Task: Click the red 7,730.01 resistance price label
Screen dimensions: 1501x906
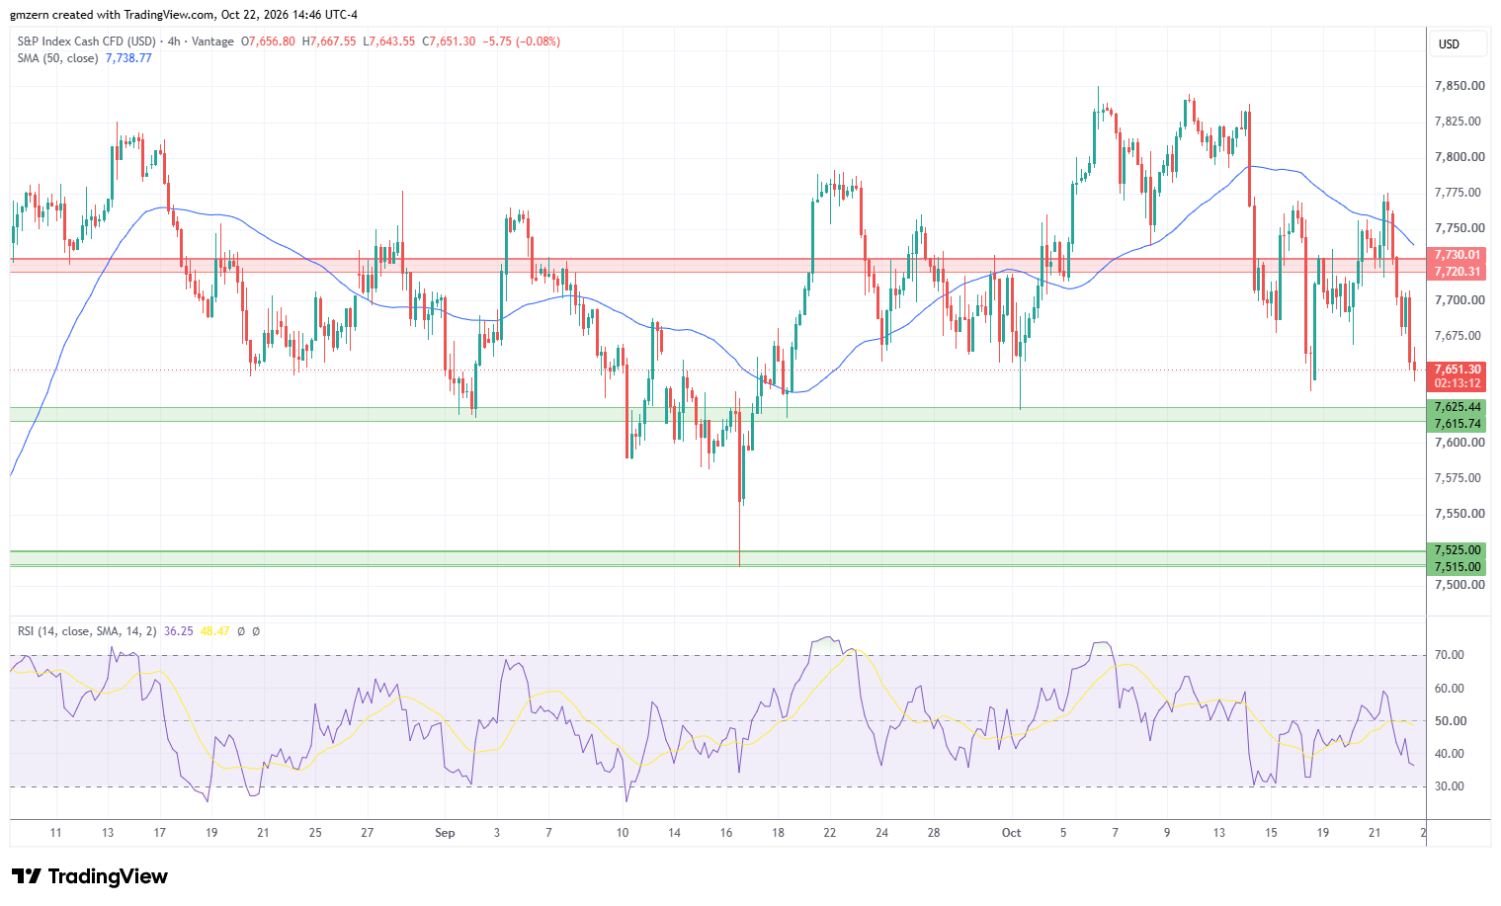Action: 1458,255
